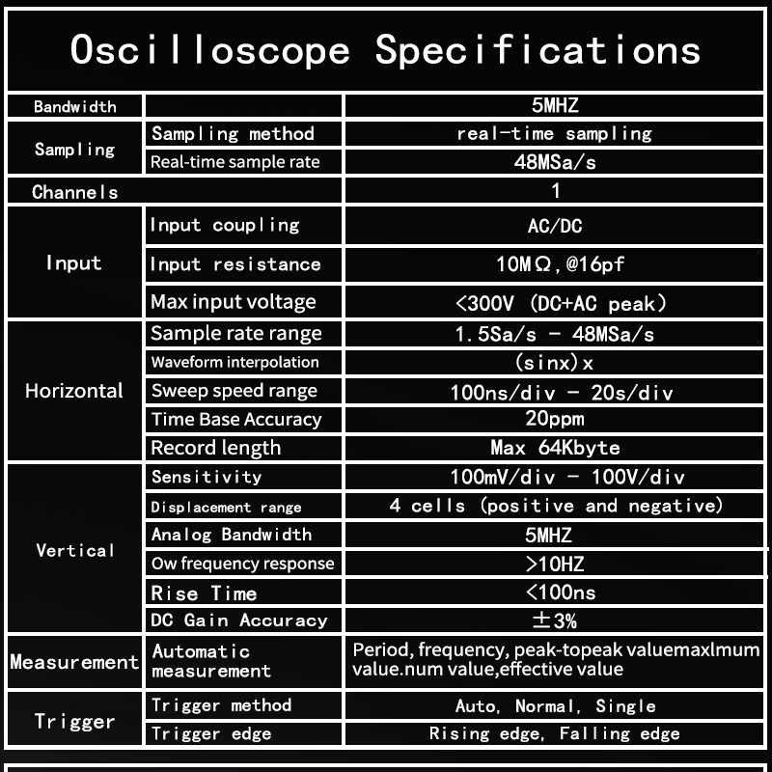Screen dimensions: 772x772
Task: Select the Waveform interpolation label
Action: pos(234,362)
